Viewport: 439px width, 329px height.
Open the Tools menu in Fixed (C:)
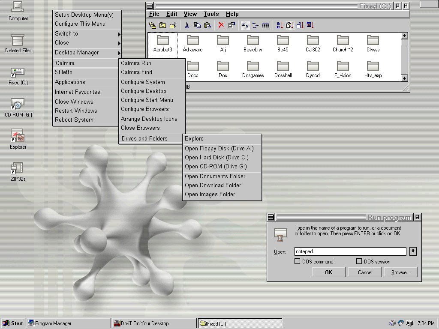click(x=211, y=14)
